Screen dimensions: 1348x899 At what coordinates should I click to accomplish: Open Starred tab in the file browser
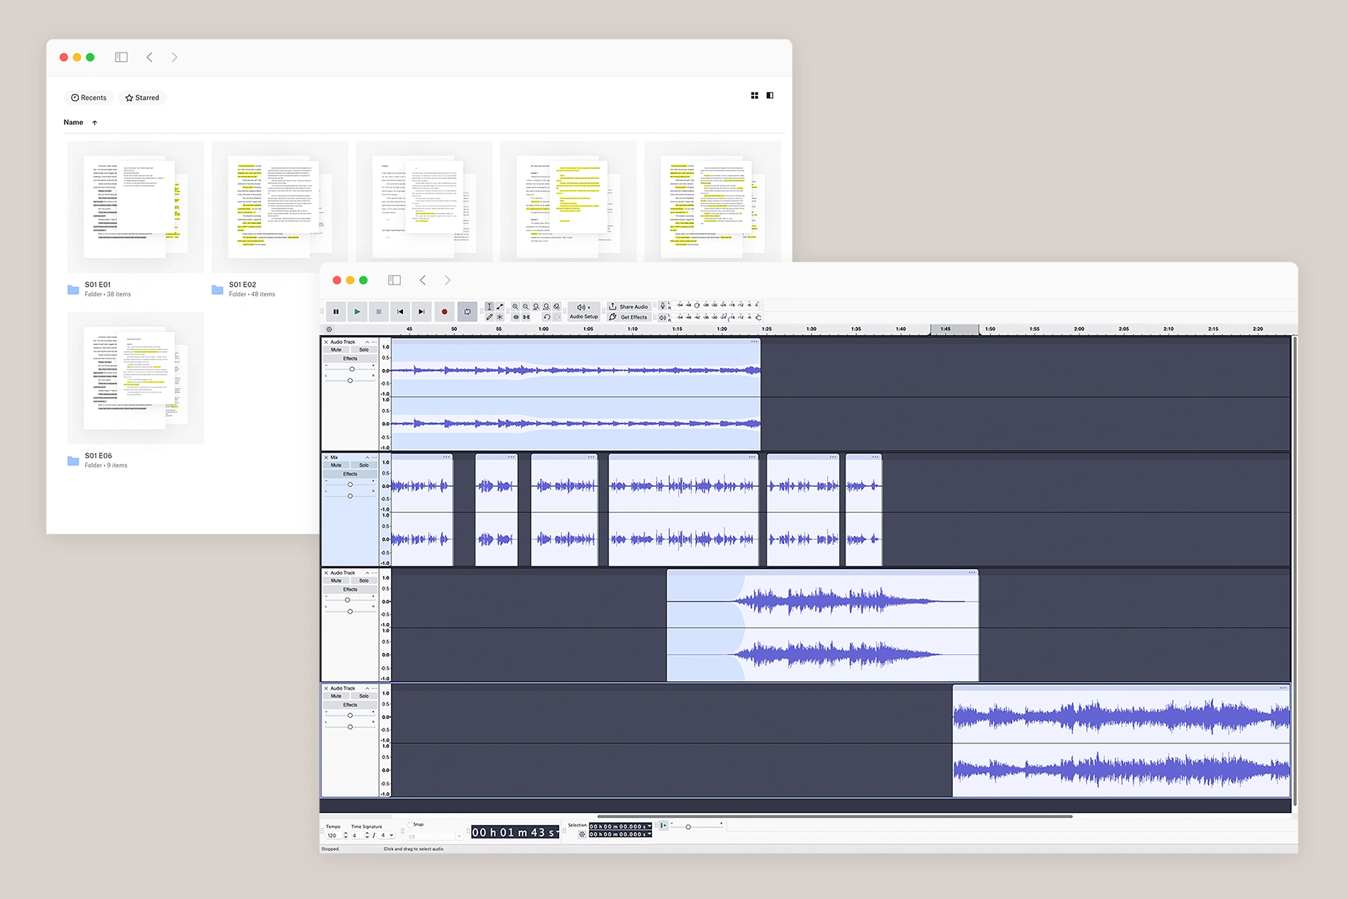click(142, 98)
